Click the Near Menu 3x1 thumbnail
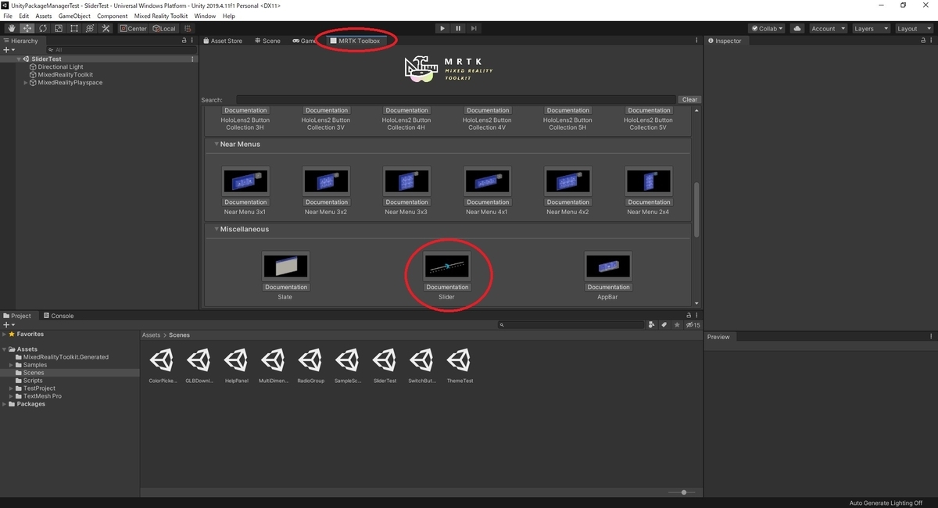This screenshot has height=508, width=938. point(245,181)
